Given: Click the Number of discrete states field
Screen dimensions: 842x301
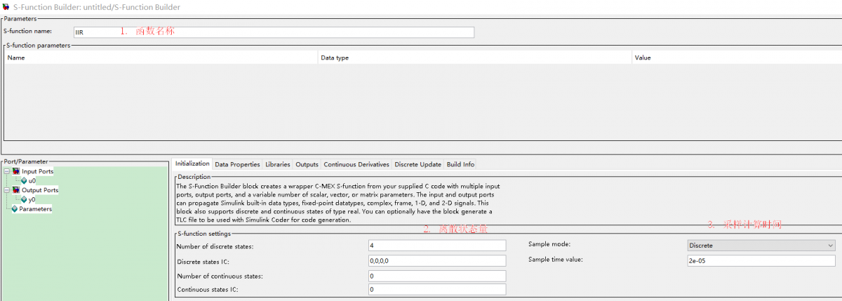Looking at the screenshot, I should 436,246.
